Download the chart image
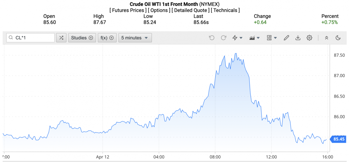 298,38
